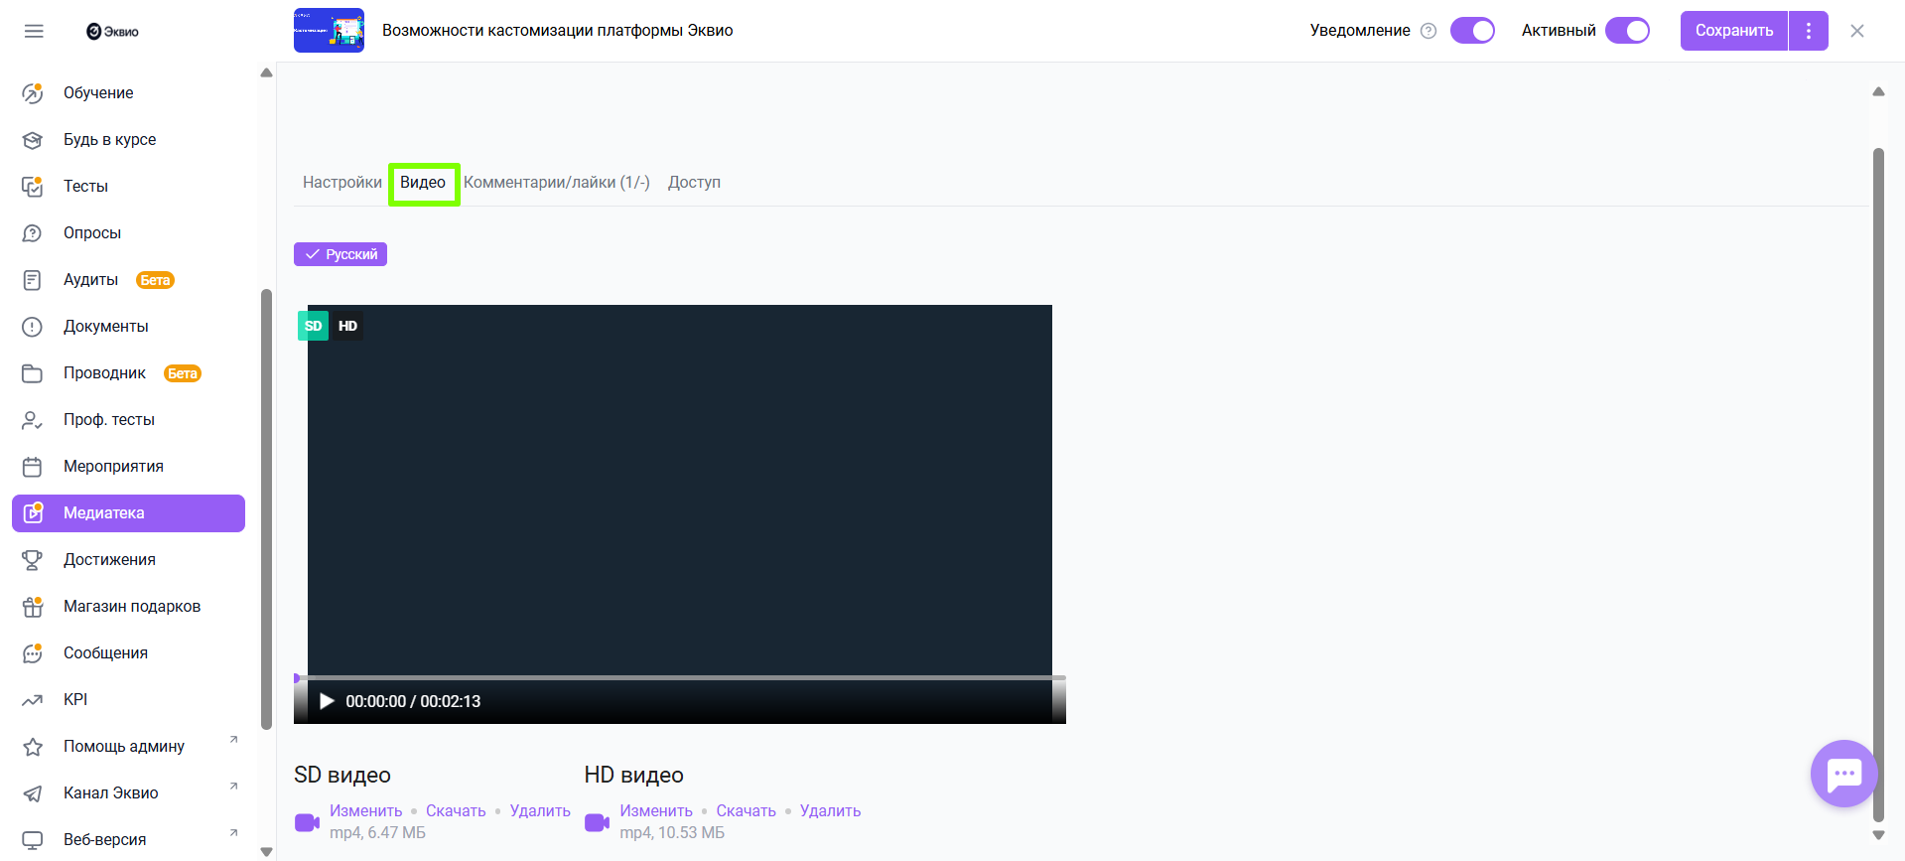Open Достижения trophy icon
The height and width of the screenshot is (861, 1905).
click(x=33, y=560)
